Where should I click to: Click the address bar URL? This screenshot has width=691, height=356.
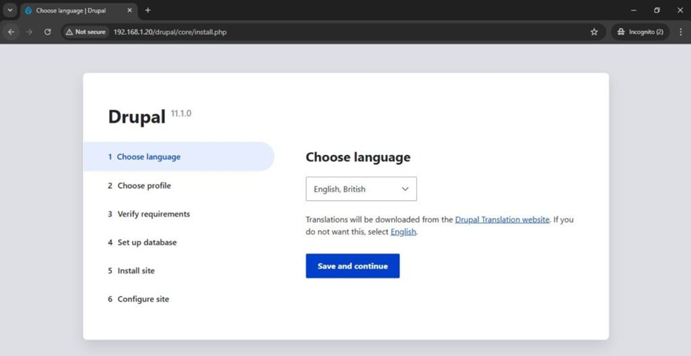click(170, 32)
